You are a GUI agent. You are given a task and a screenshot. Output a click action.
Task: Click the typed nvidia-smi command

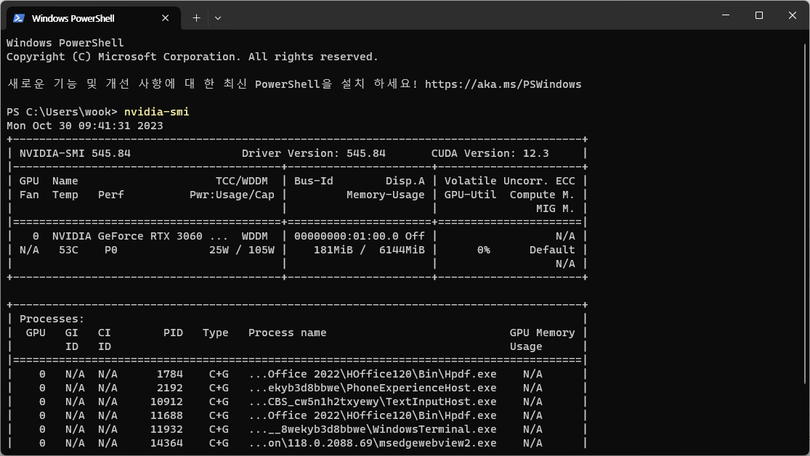click(x=156, y=112)
